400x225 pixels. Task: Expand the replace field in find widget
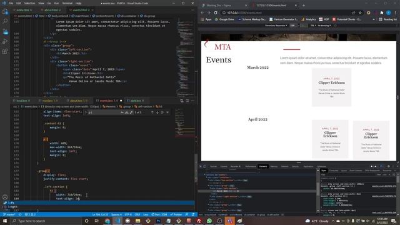86,112
